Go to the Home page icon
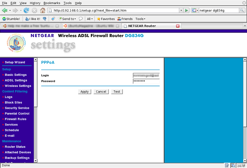This screenshot has height=168, width=247. point(43,10)
